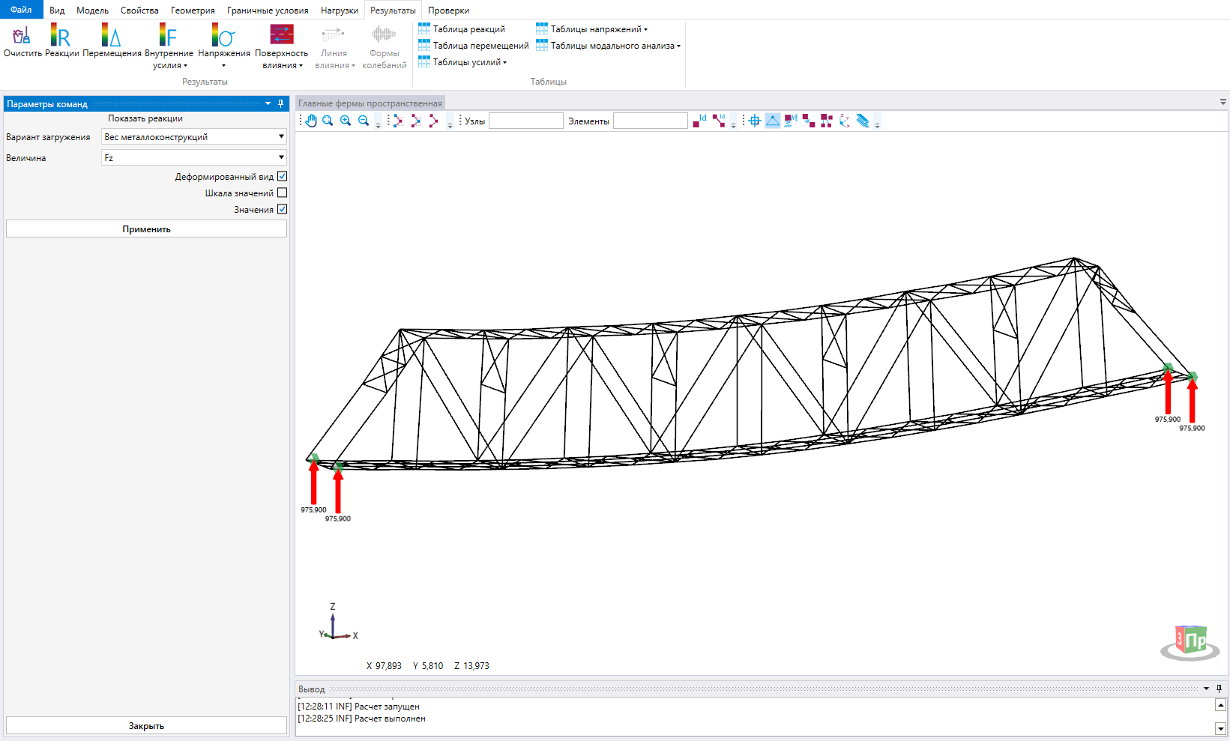Click zoom-to-fit magnifier icon
Viewport: 1230px width, 741px height.
(328, 121)
